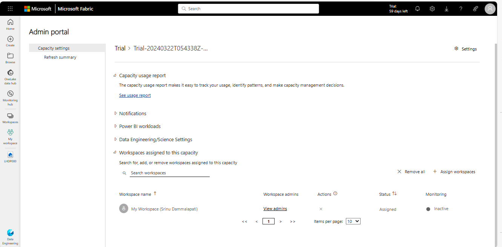This screenshot has width=502, height=247.
Task: Open the See usage report link
Action: point(135,95)
